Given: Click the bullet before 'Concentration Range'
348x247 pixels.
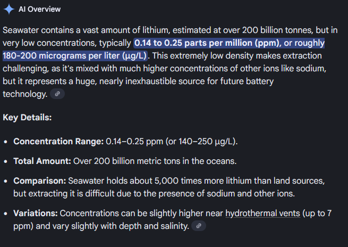Looking at the screenshot, I should (x=5, y=142).
